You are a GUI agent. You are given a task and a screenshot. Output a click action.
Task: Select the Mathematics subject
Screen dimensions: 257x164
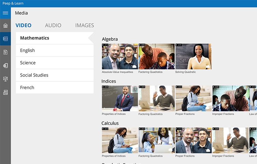(55, 38)
